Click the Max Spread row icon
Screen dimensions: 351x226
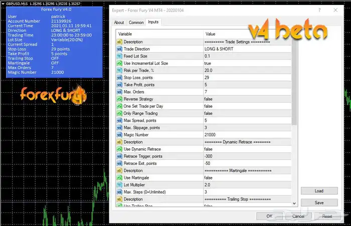coord(119,121)
